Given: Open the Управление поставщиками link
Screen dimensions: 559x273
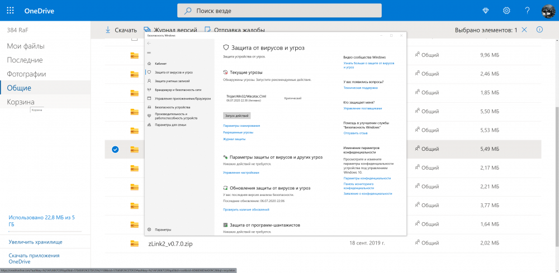Looking at the screenshot, I should click(363, 108).
